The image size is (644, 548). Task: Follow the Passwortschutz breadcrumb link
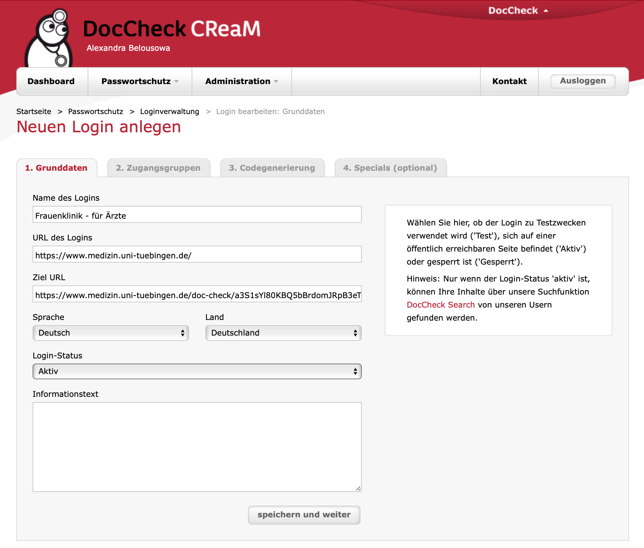coord(95,111)
